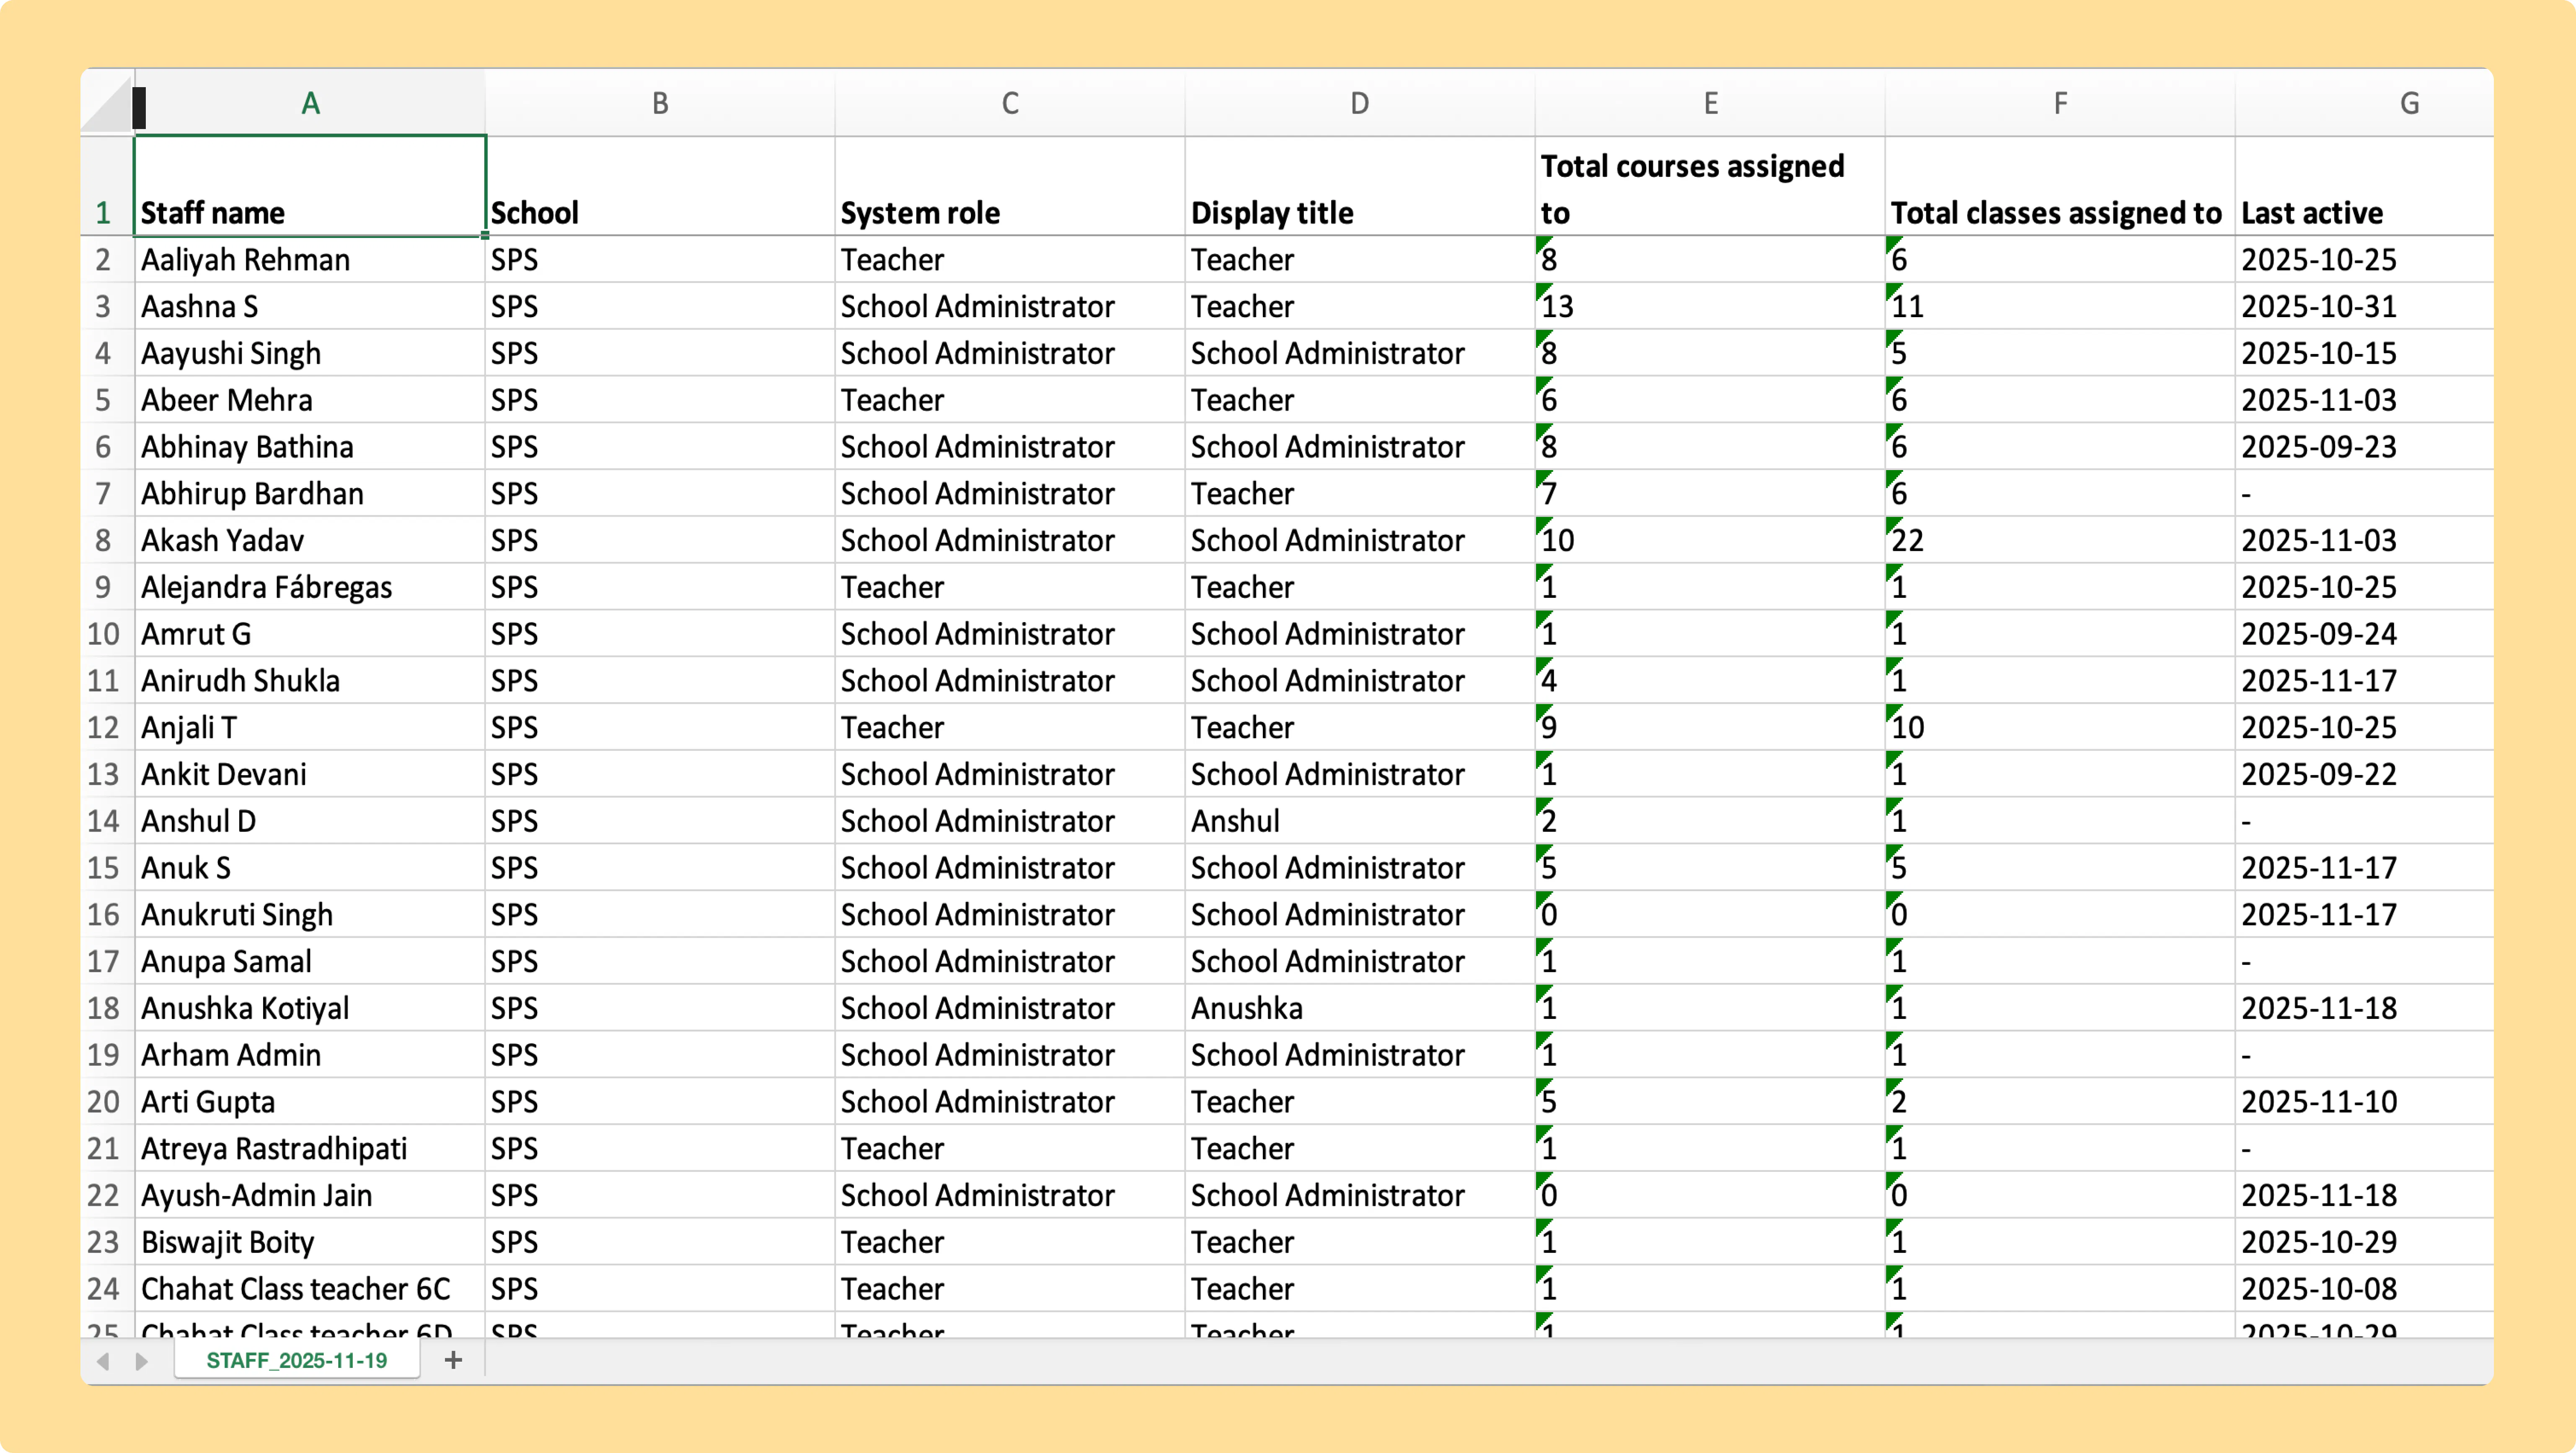
Task: Click the last active date 2025-09-24
Action: click(x=2365, y=634)
